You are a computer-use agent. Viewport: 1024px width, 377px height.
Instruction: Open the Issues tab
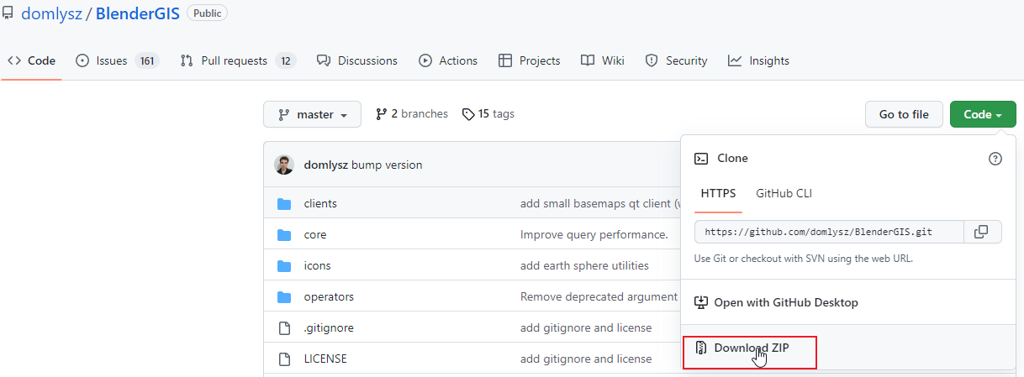tap(111, 60)
